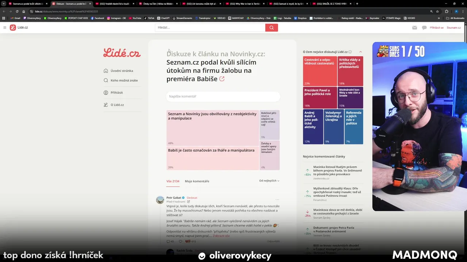This screenshot has width=467, height=262.
Task: Select 'Kritika vlády a politických představitelů' tile
Action: [351, 71]
